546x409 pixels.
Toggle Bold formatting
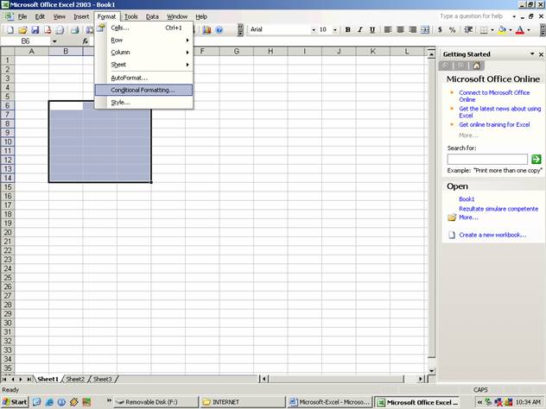tap(347, 29)
